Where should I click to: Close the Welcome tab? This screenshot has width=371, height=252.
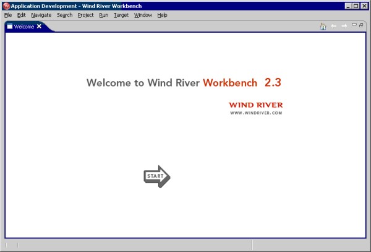pos(40,27)
